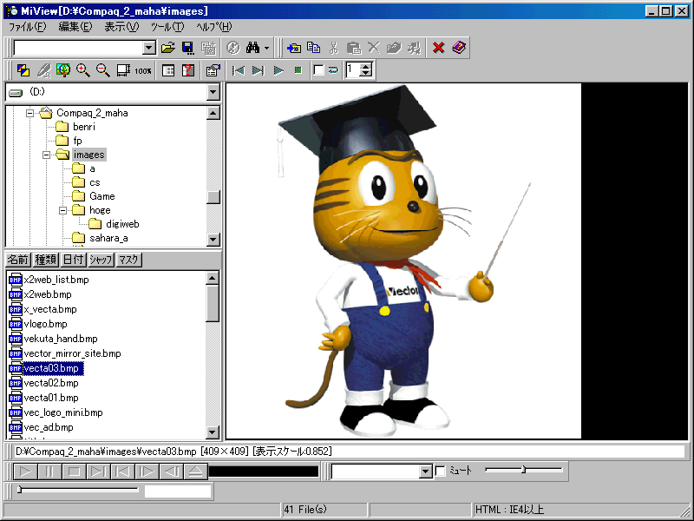
Task: Open the 編集(E) menu
Action: pos(75,27)
